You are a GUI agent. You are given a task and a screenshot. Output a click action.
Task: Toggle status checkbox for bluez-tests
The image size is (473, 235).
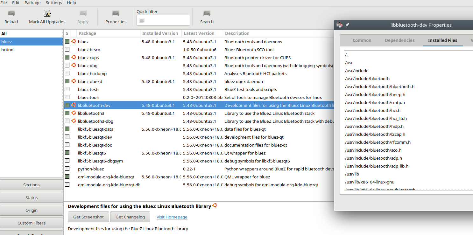point(67,89)
